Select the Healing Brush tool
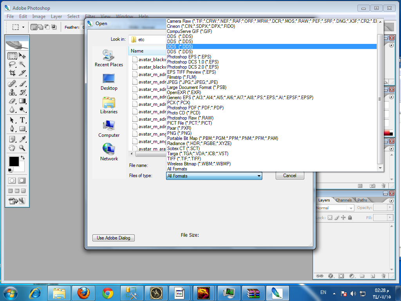The image size is (401, 301). pos(12,83)
